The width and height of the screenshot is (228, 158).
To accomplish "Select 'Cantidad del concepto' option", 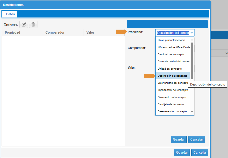I will 171,54.
